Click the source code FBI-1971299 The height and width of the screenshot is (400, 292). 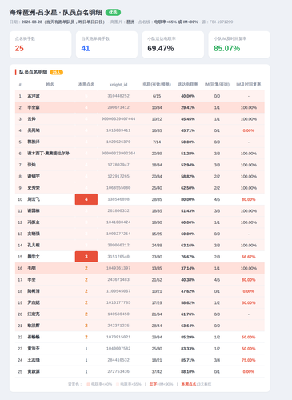221,22
